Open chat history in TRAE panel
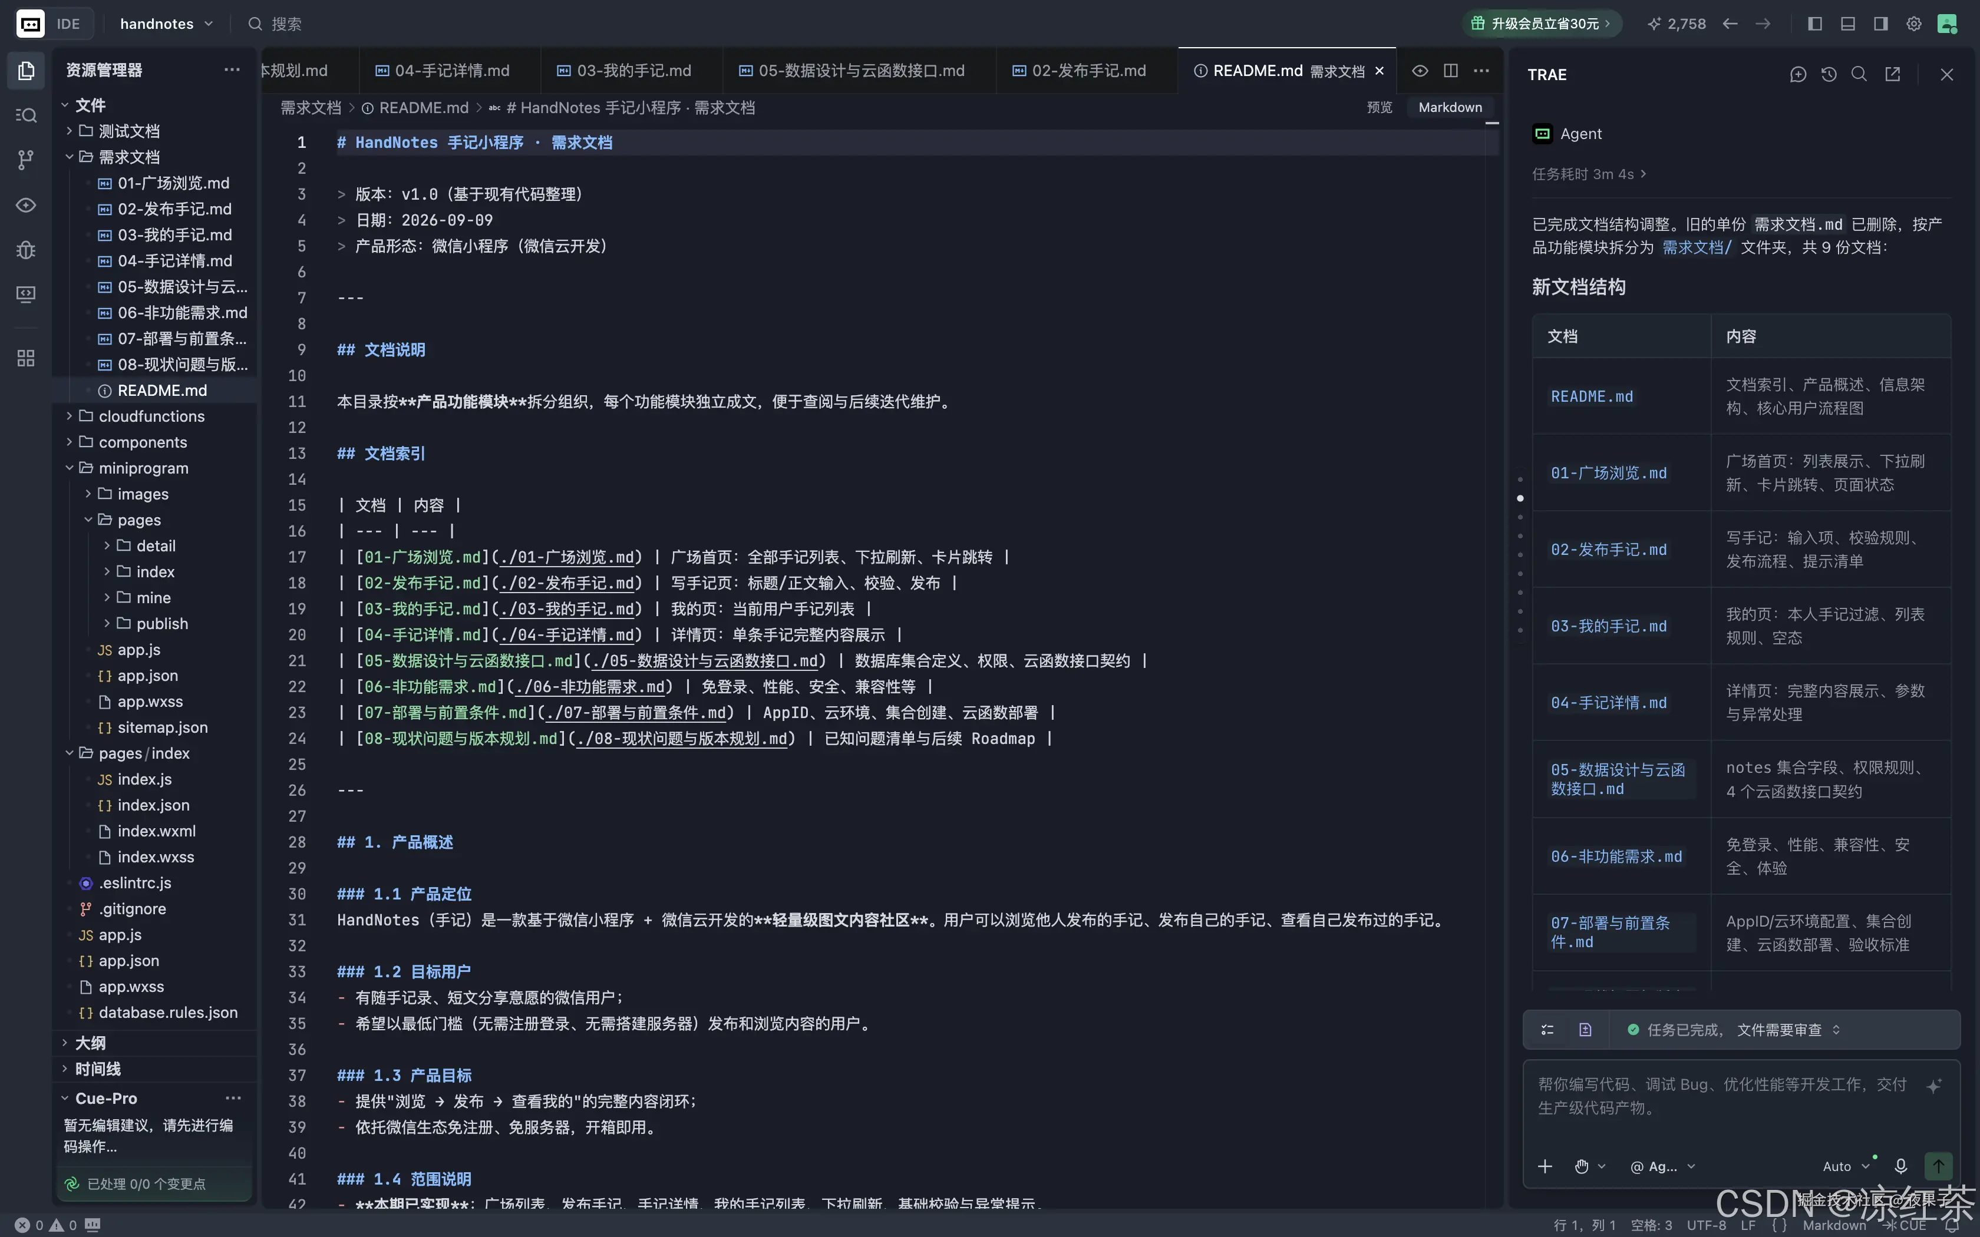The image size is (1980, 1237). (1829, 74)
